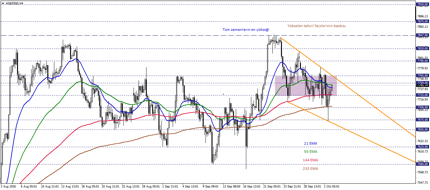Click the 7795.00 level price tag
430x190 pixels.
click(x=422, y=61)
